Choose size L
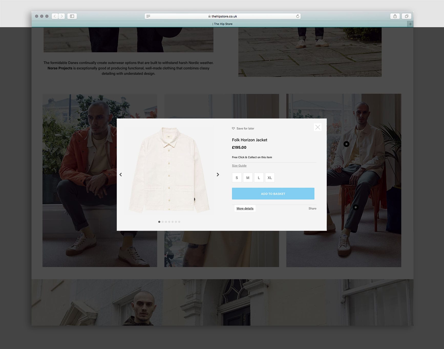 click(x=259, y=177)
